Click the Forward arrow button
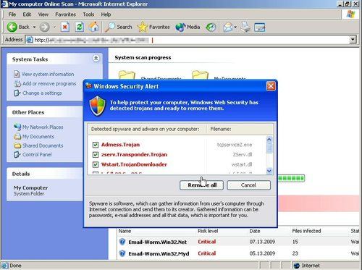 pos(44,27)
